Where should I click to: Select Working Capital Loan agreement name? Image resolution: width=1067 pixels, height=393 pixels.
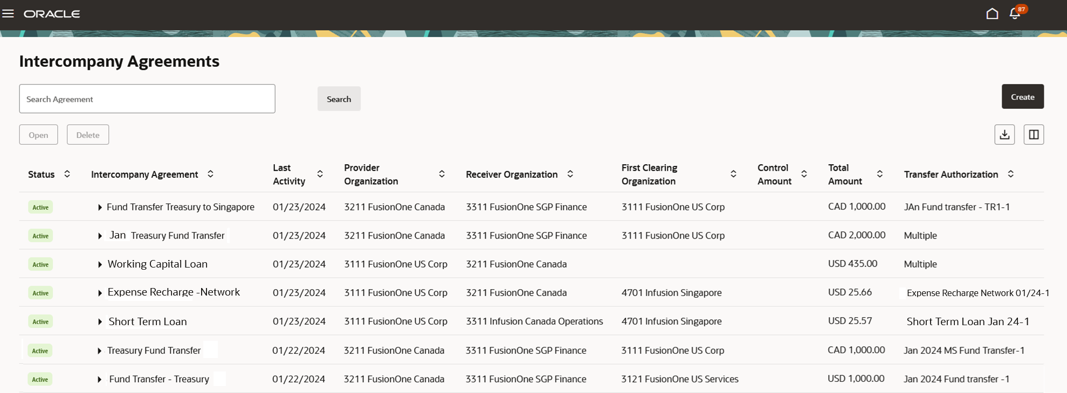click(157, 264)
